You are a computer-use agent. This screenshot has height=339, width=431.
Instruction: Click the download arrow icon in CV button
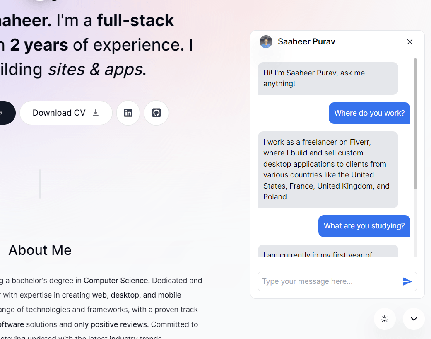point(95,113)
